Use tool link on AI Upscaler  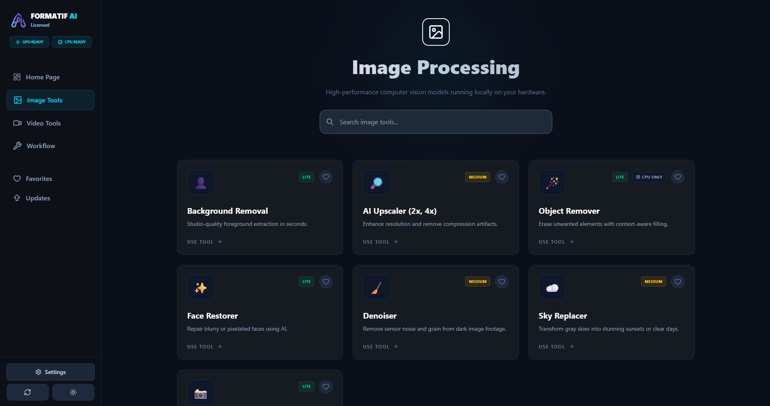click(x=381, y=242)
